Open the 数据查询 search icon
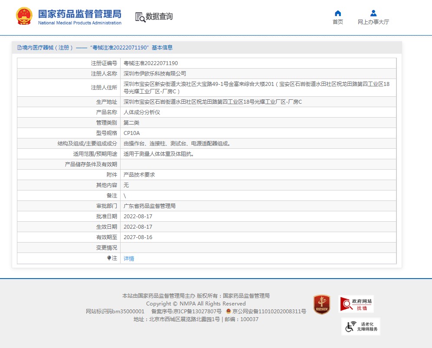Image resolution: width=432 pixels, height=348 pixels. coord(140,17)
